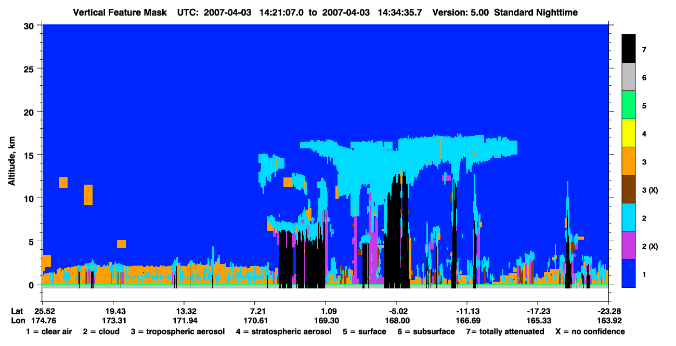Click the '5 = surface' legend text
This screenshot has width=676, height=346.
tap(364, 331)
